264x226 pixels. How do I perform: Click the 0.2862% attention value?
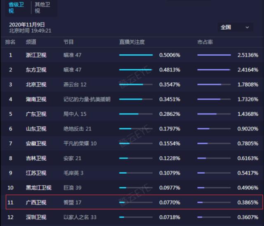(x=170, y=114)
